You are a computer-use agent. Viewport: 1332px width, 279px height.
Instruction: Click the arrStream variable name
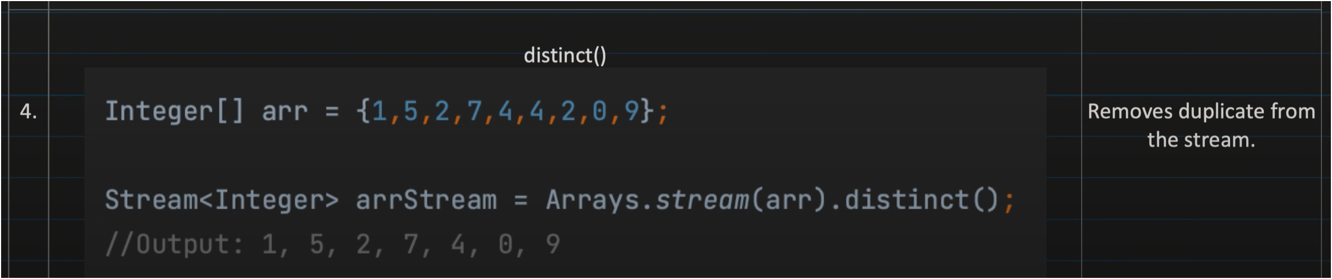click(426, 200)
